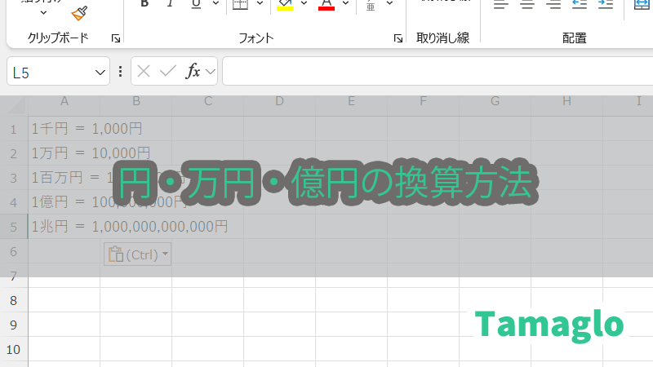The height and width of the screenshot is (367, 653).
Task: Click the Paste Options (Ctrl) button
Action: tap(137, 254)
